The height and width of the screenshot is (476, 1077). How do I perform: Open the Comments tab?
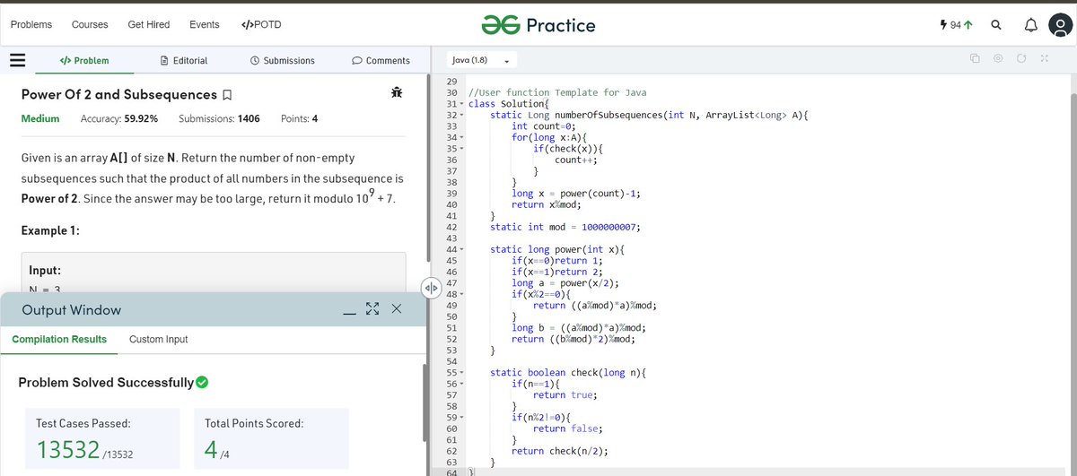[381, 61]
